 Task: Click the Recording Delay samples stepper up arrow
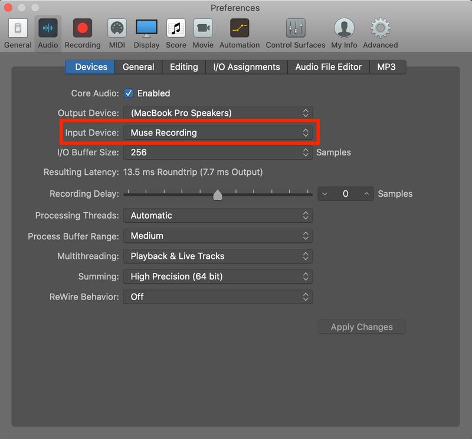[366, 193]
